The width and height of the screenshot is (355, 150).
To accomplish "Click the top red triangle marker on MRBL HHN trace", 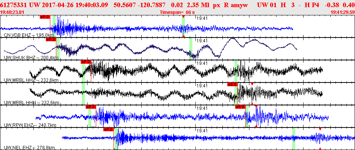I will click(252, 84).
